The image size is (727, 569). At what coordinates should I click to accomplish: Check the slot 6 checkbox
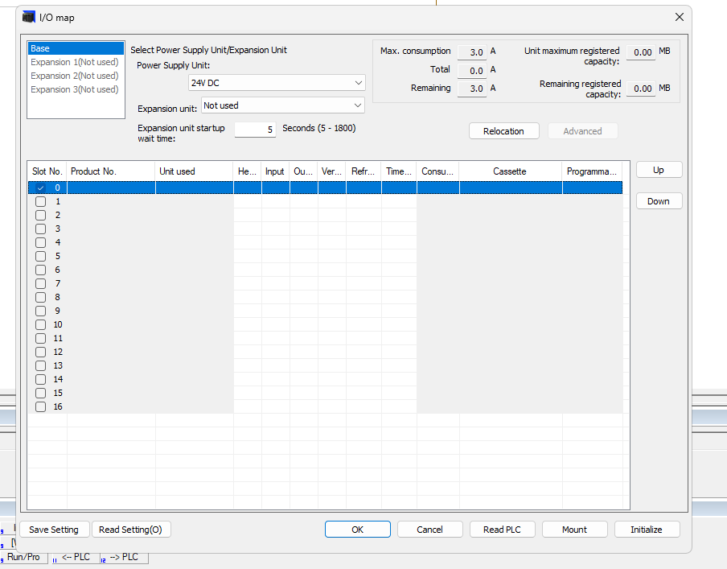coord(41,270)
